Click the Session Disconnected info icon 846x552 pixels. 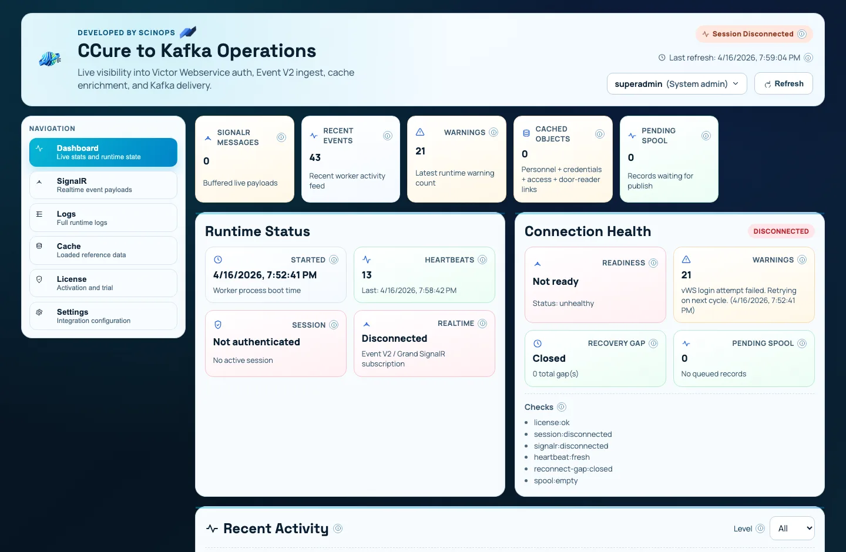[801, 34]
